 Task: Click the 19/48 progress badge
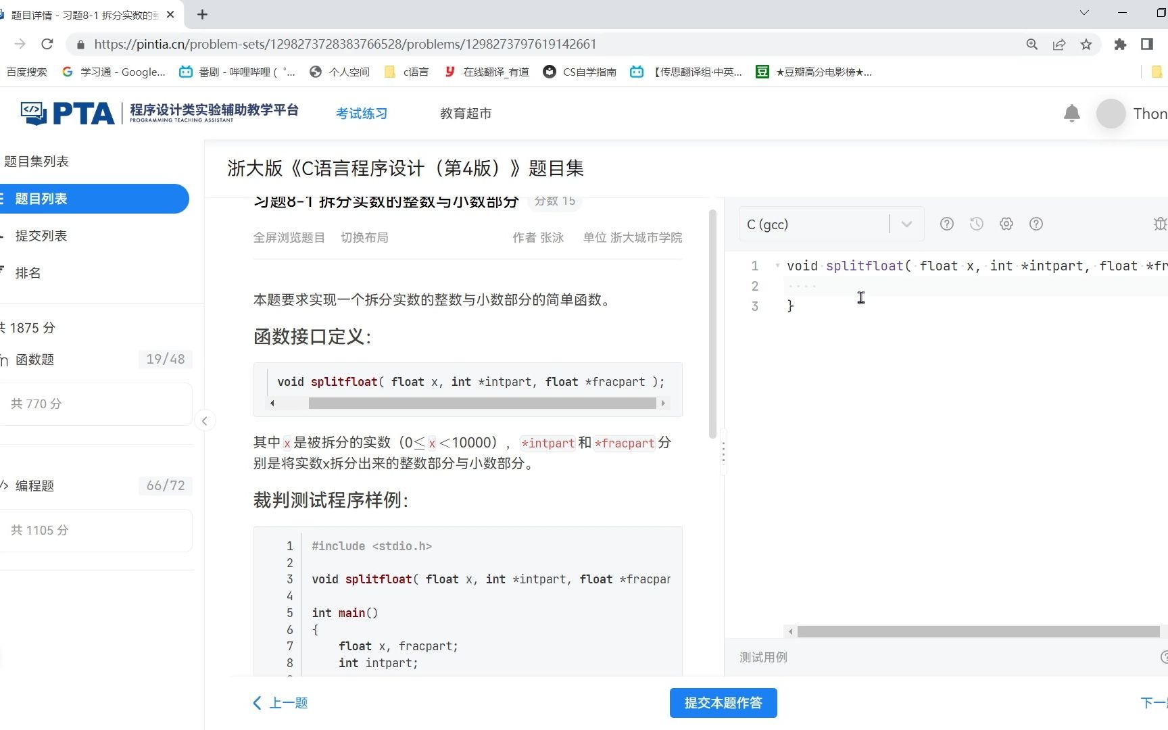[166, 360]
